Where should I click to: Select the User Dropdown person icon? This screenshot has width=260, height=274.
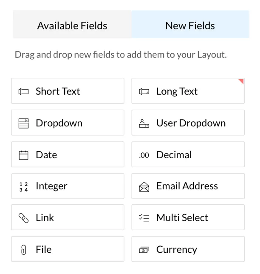pyautogui.click(x=144, y=123)
